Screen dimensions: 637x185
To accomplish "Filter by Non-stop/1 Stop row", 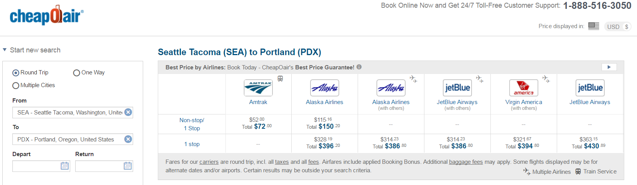I will pos(192,124).
